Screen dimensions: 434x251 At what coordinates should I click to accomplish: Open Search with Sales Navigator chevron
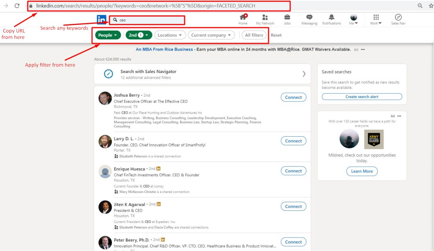(x=304, y=74)
